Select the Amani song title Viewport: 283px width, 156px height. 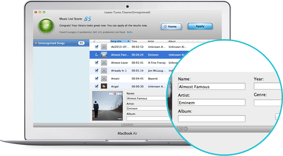115,79
